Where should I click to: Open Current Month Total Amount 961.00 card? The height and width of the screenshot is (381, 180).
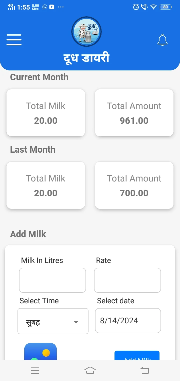tap(134, 113)
